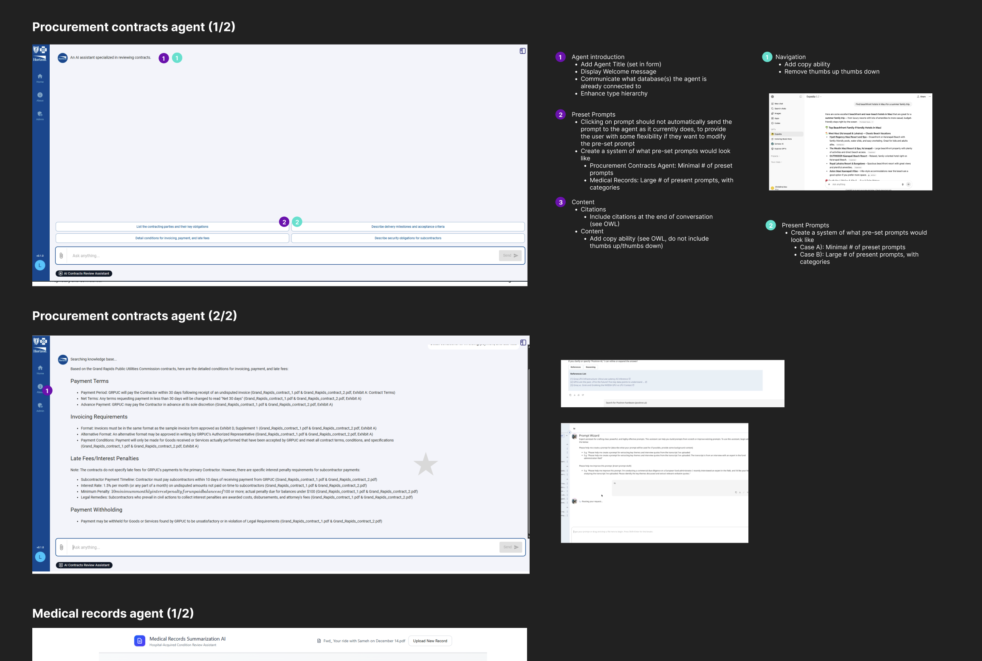The height and width of the screenshot is (661, 982).
Task: Select the Expedia chat reference screenshot thumbnail
Action: click(850, 142)
